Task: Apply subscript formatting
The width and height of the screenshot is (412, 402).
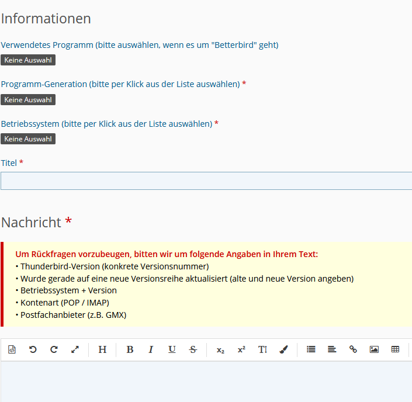Action: coord(220,349)
